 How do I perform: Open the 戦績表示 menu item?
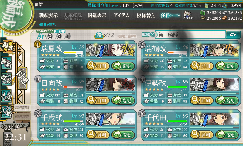49,15
